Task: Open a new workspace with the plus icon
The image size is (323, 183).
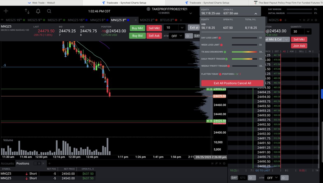Action: pos(6,11)
